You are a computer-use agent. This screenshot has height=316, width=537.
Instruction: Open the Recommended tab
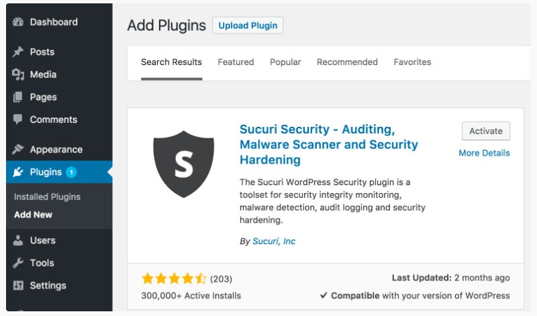[347, 62]
